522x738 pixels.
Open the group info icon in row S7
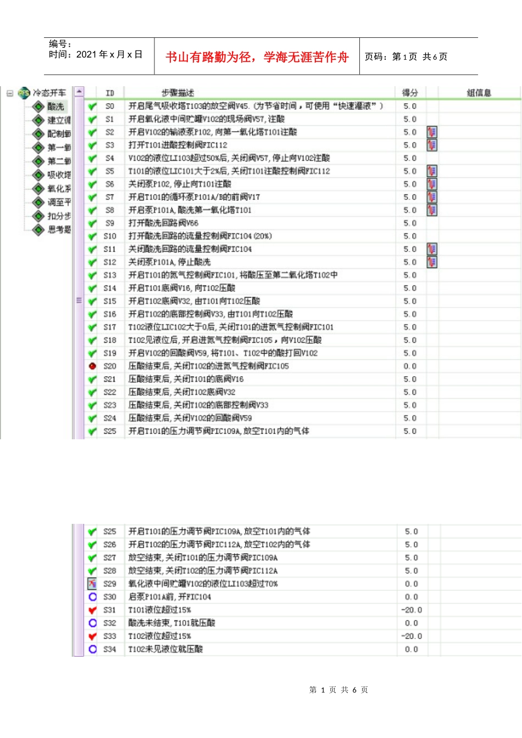pyautogui.click(x=432, y=197)
